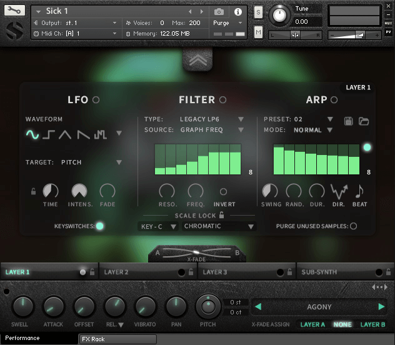The width and height of the screenshot is (395, 345).
Task: Click the camera snapshot icon
Action: 219,11
